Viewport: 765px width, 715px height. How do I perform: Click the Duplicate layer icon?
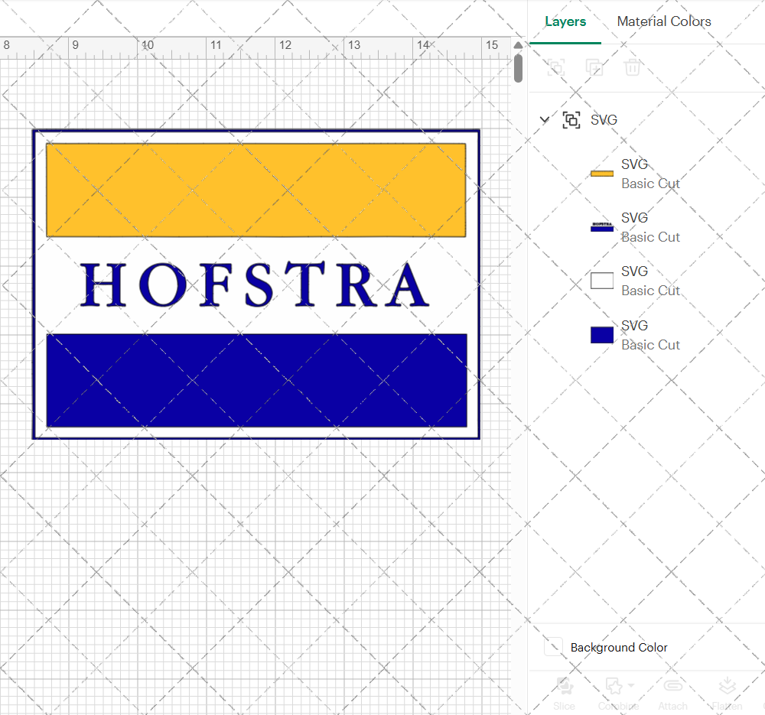click(594, 67)
